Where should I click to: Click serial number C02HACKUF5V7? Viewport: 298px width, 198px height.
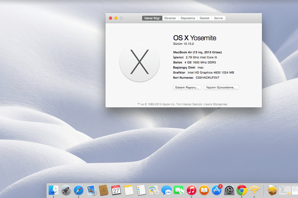[207, 78]
